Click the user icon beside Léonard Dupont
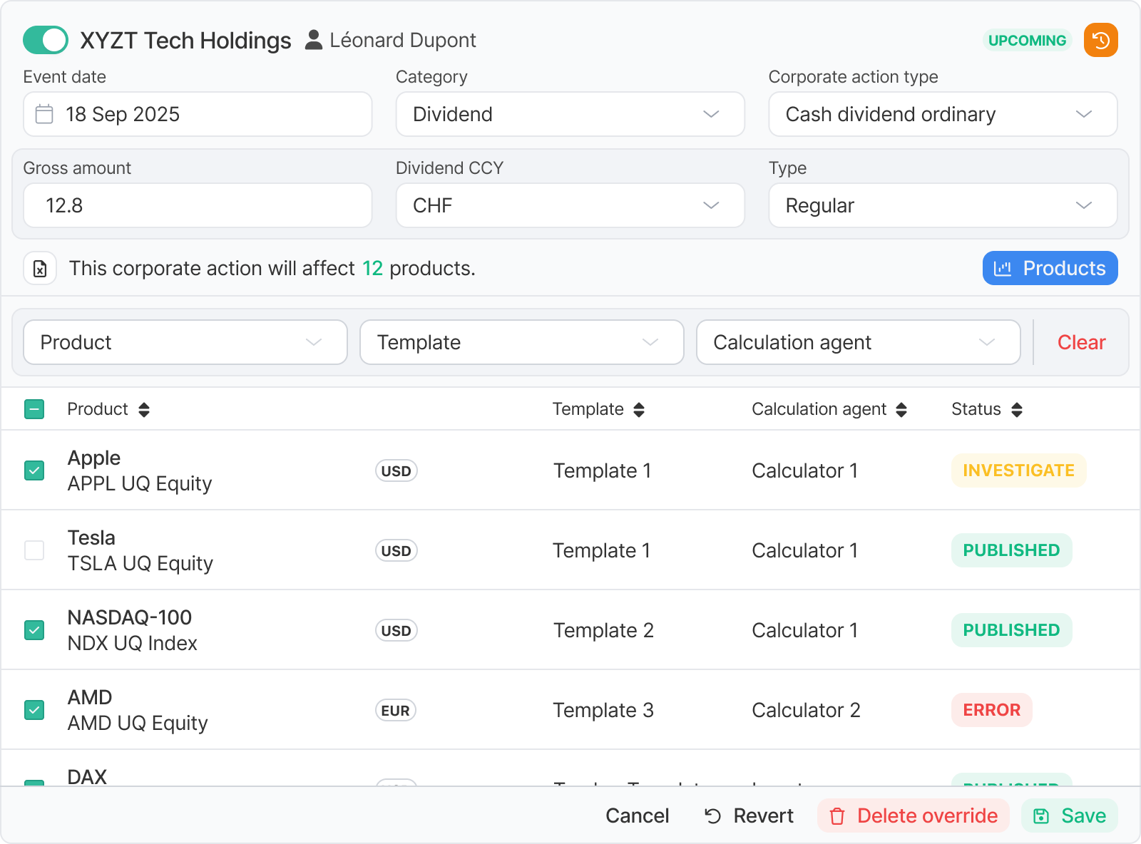Screen dimensions: 1141x844 (x=314, y=40)
